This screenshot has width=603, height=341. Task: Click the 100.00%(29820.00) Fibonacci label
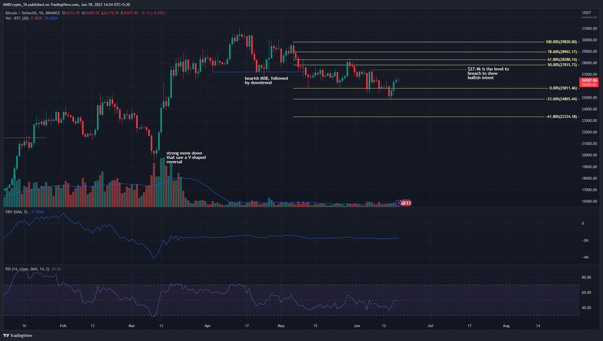click(561, 42)
